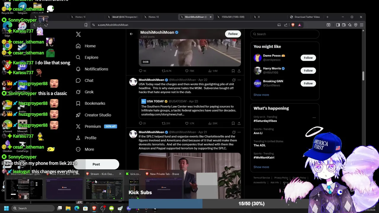379x213 pixels.
Task: Switch to @AK74respecter tab
Action: pos(123,17)
